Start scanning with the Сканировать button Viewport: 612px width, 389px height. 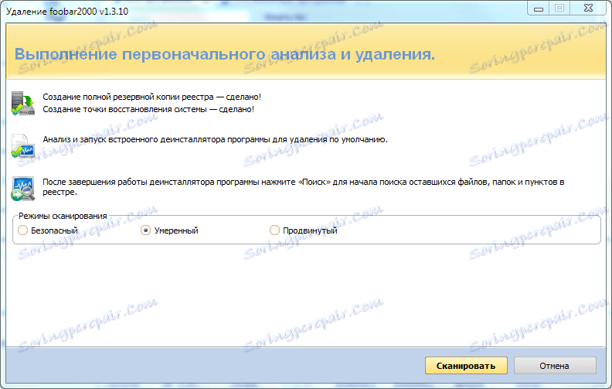[x=466, y=366]
